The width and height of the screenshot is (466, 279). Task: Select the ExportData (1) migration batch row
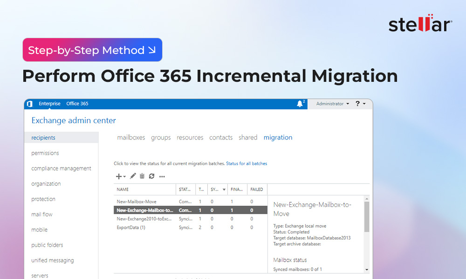(131, 227)
